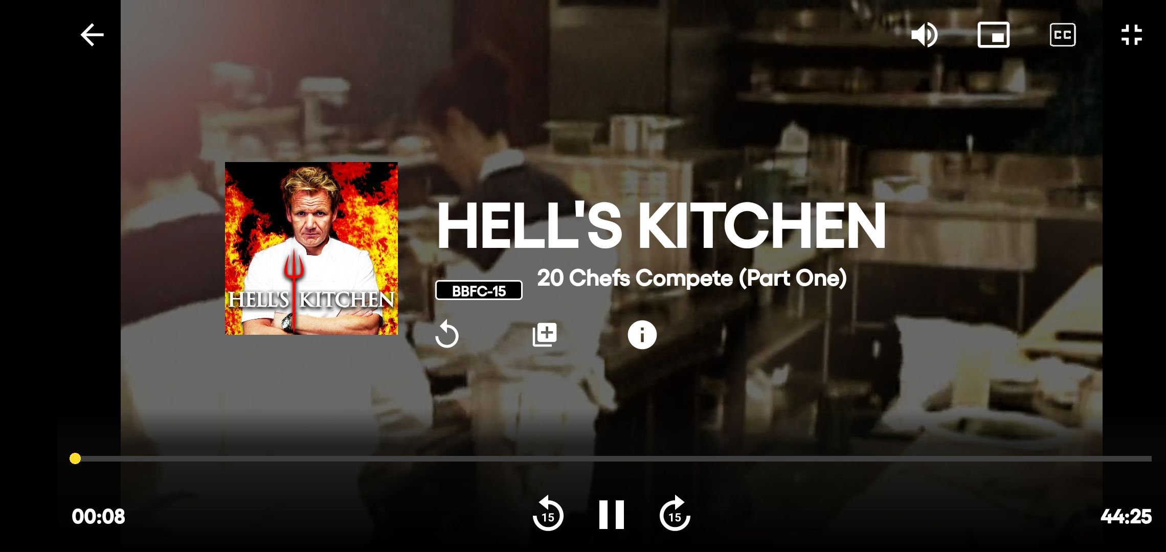Mute the volume speaker icon

[x=924, y=35]
